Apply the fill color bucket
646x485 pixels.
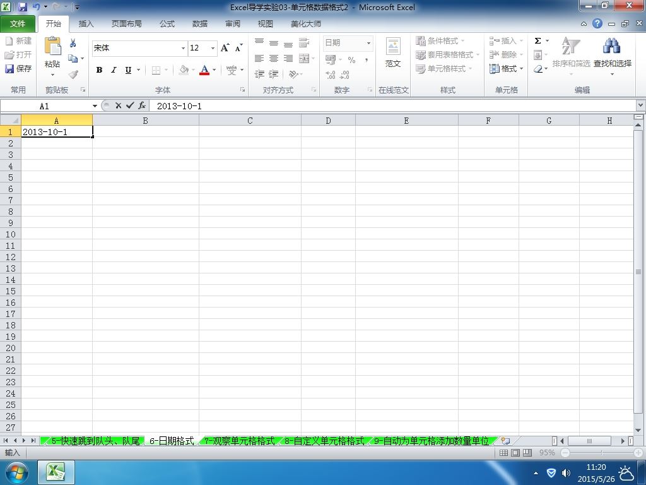[184, 70]
